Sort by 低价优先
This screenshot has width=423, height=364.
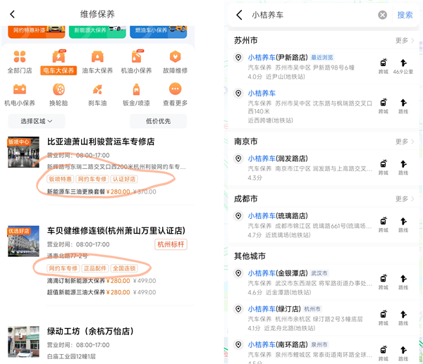tap(159, 121)
